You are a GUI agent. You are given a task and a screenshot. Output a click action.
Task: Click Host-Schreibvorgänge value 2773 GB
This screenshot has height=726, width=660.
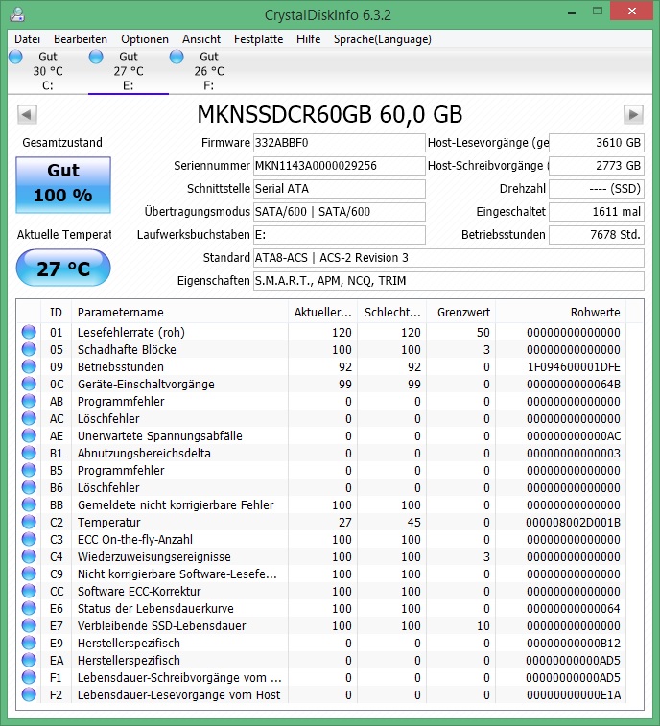tap(597, 166)
